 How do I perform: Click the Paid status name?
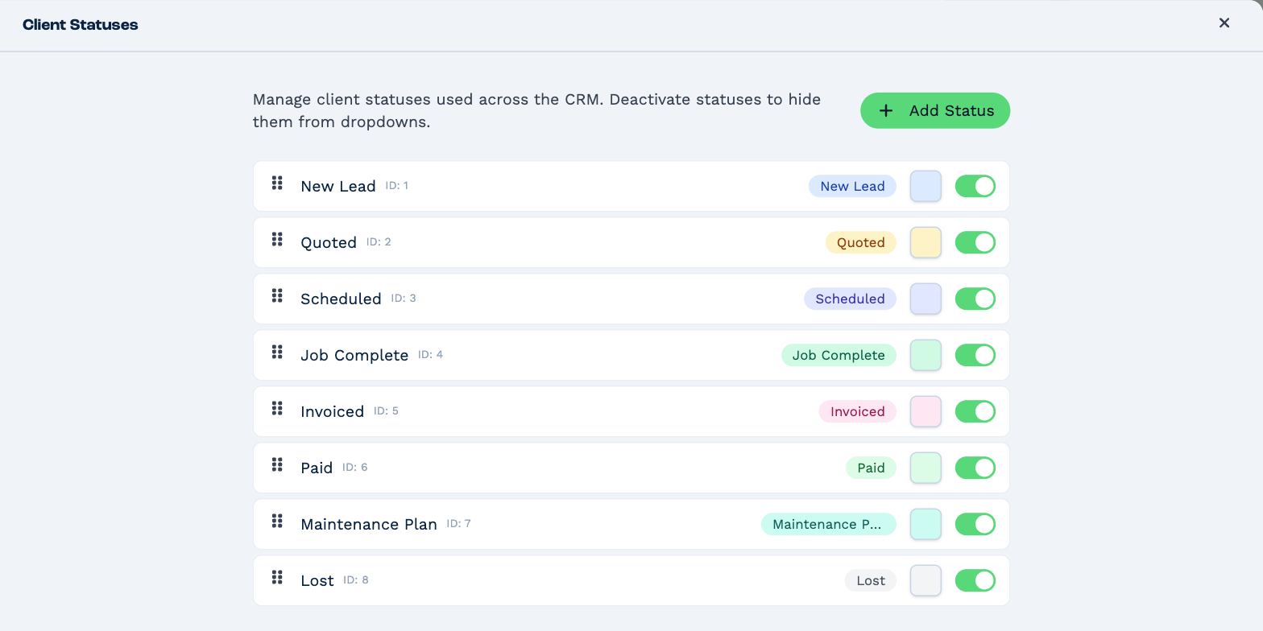click(x=317, y=468)
